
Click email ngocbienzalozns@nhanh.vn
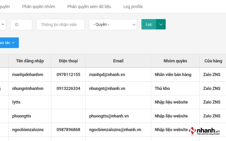(x=115, y=129)
